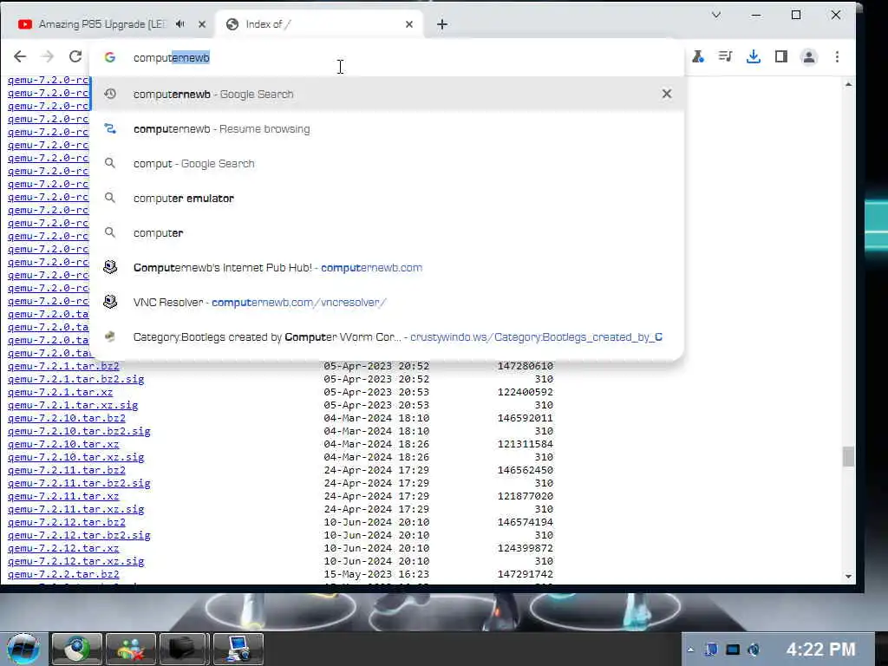Close the Amazing P95 Upgrade tab
888x666 pixels.
202,24
